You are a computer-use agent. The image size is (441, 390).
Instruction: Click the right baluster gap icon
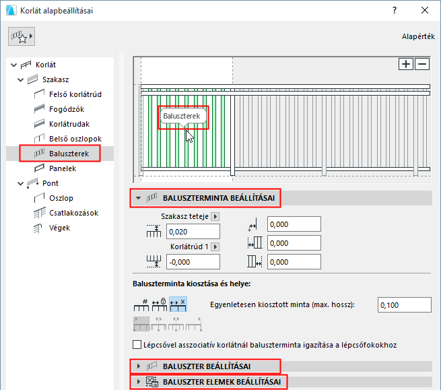255,261
